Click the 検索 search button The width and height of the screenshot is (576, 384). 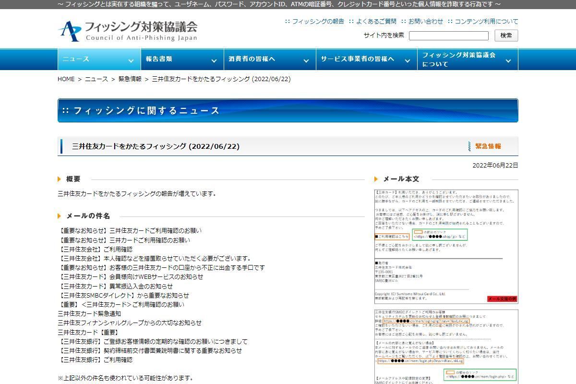[506, 36]
